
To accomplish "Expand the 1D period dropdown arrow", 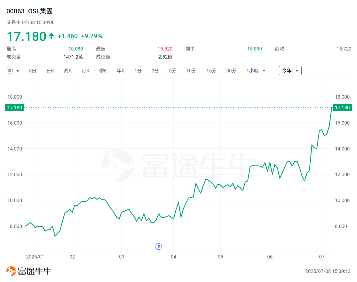I will 18,71.
